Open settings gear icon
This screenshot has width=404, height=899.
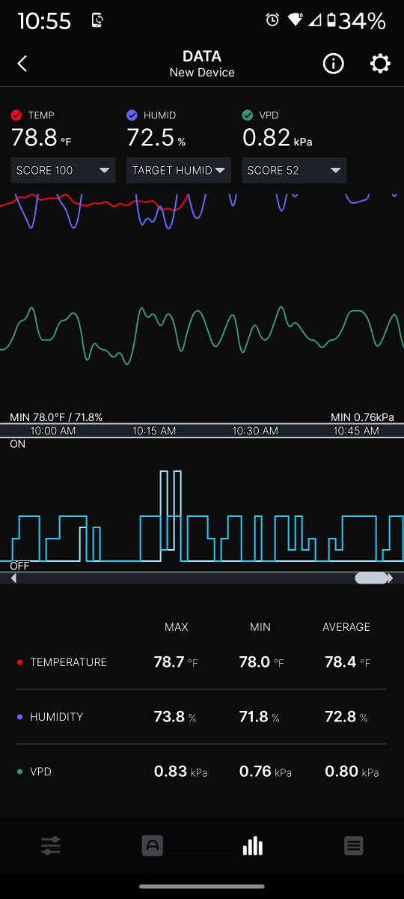380,64
